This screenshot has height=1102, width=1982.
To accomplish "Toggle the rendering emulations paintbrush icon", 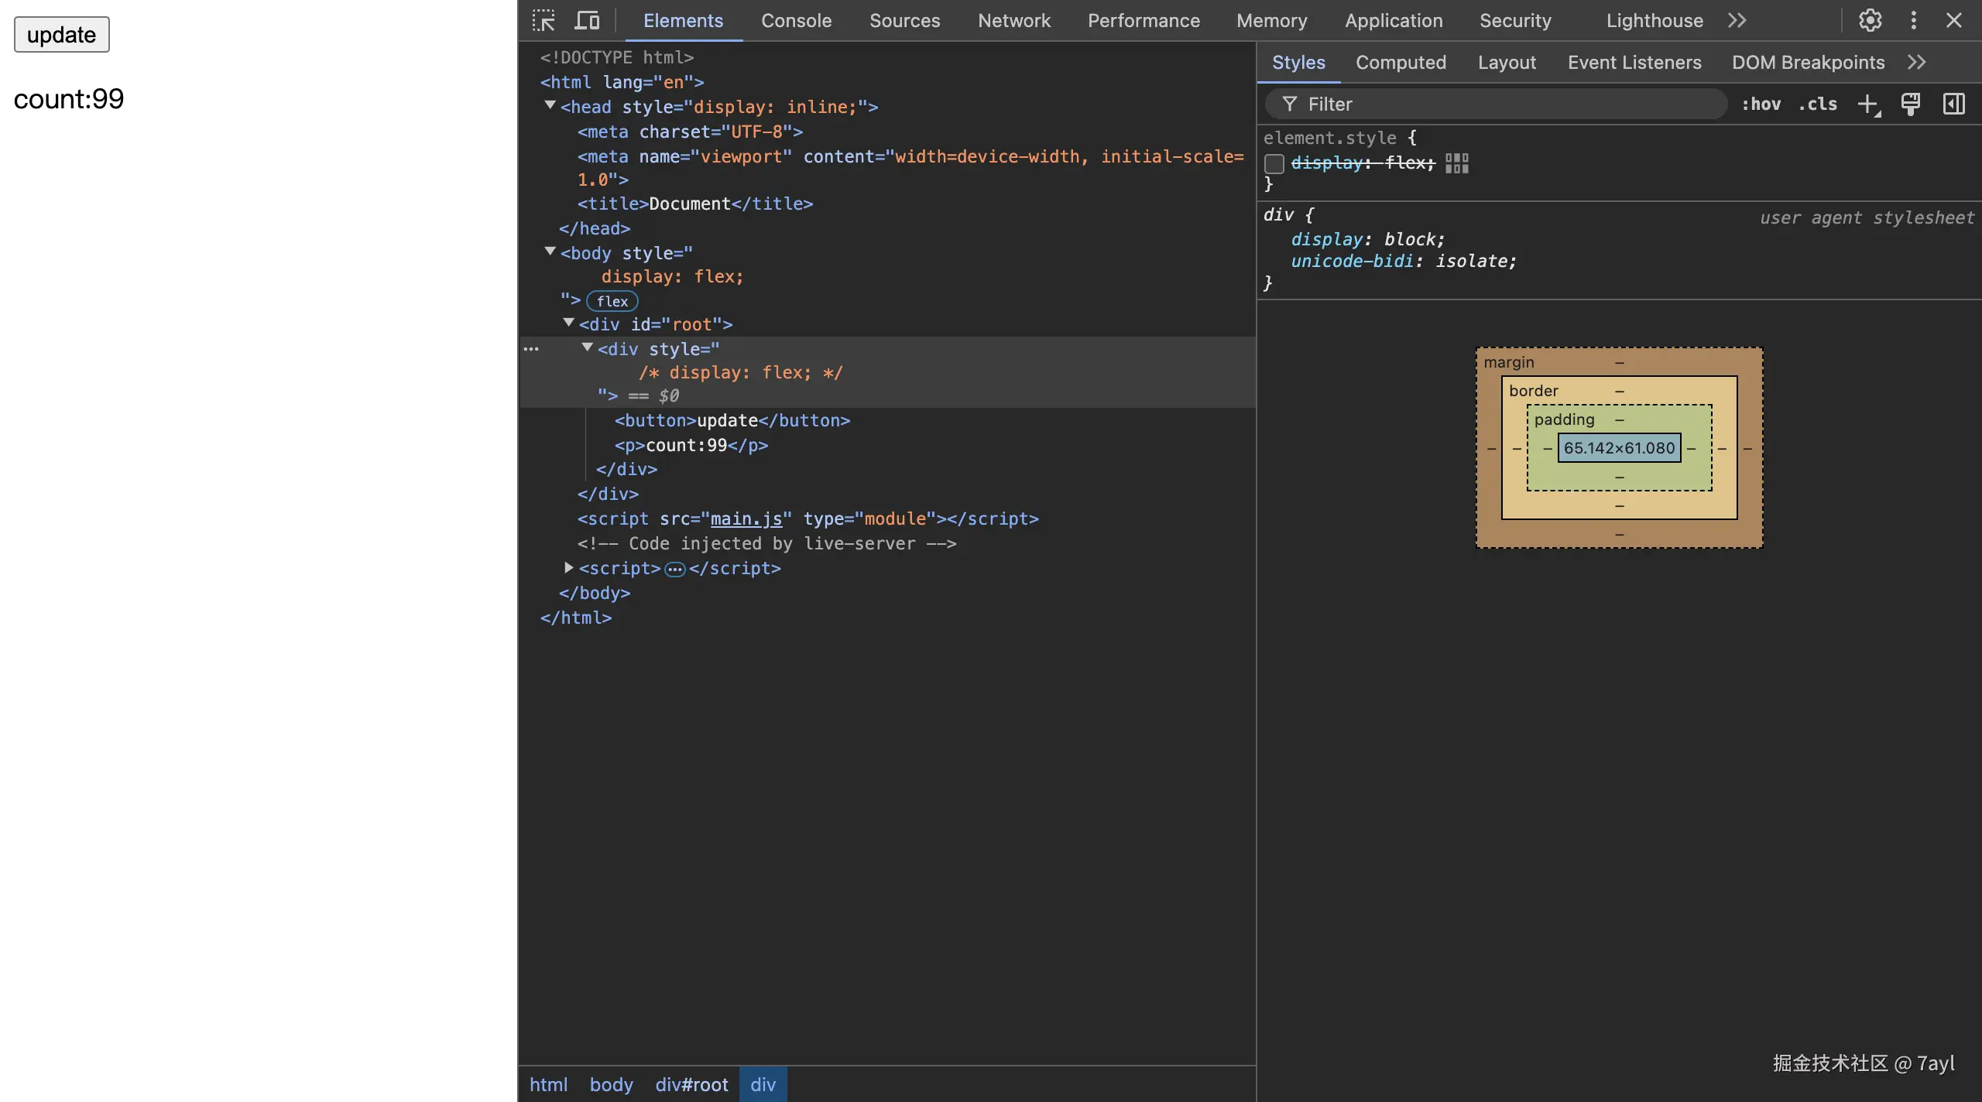I will tap(1911, 104).
